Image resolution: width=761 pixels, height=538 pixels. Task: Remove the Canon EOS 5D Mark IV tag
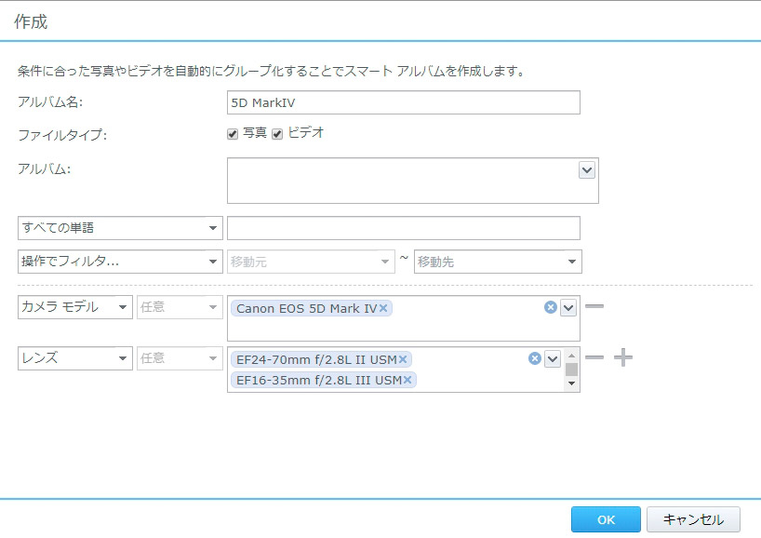384,308
